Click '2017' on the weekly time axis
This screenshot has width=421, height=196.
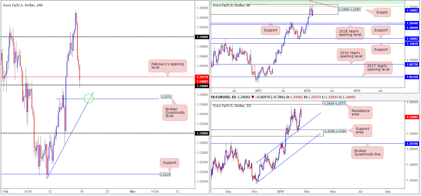(x=258, y=91)
